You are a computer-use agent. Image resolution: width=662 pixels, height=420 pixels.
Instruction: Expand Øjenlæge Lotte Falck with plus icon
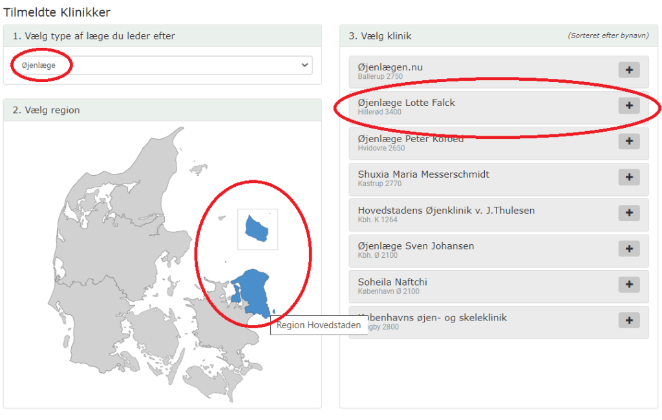click(628, 105)
